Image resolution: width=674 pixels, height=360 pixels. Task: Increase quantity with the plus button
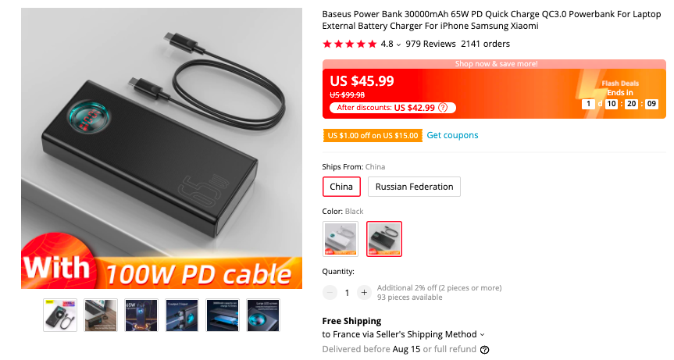pos(364,293)
